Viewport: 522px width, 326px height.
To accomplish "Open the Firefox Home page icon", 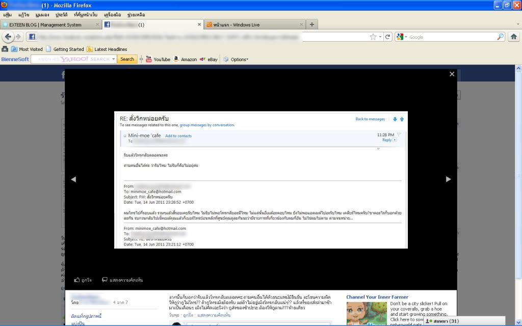I will click(x=514, y=37).
